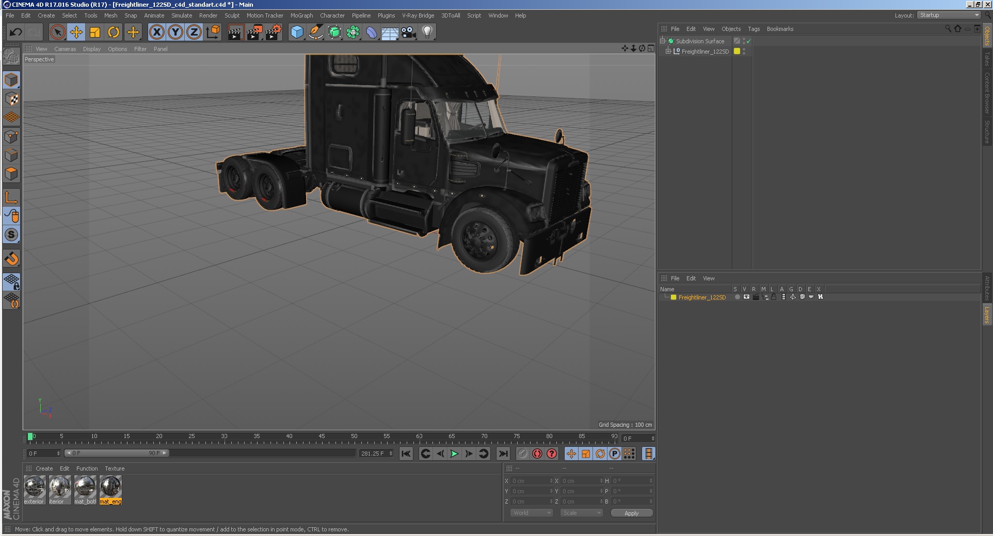Toggle Y axis lock
993x536 pixels.
pos(175,32)
